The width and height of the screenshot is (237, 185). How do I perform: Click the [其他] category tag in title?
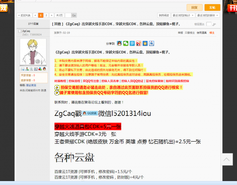click(x=58, y=24)
